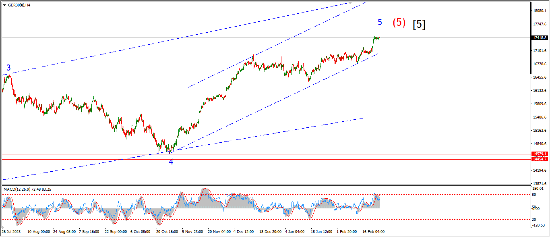550x237 pixels.
Task: Select the GER30(€),H4 chart title
Action: click(x=19, y=5)
